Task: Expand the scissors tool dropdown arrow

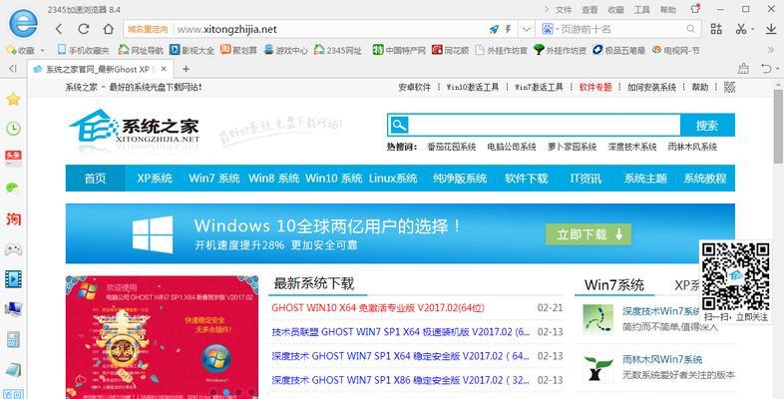Action: [752, 29]
